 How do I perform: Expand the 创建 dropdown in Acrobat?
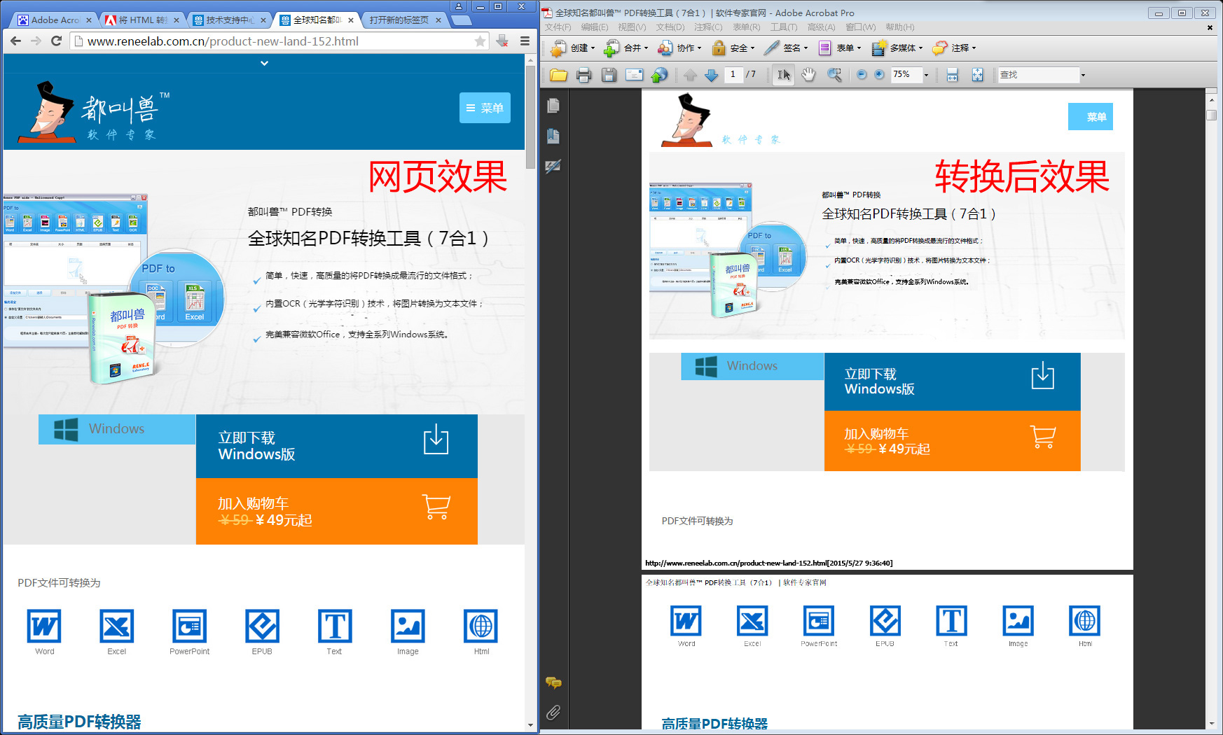pos(593,48)
